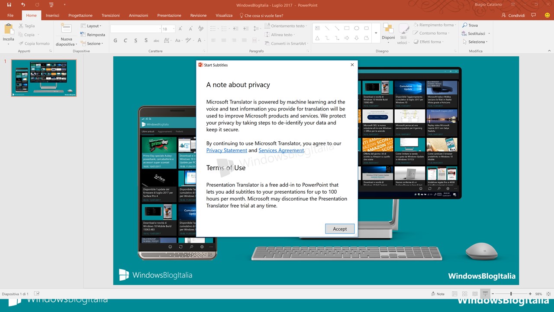Switch to the Inserisci tab

pos(52,15)
